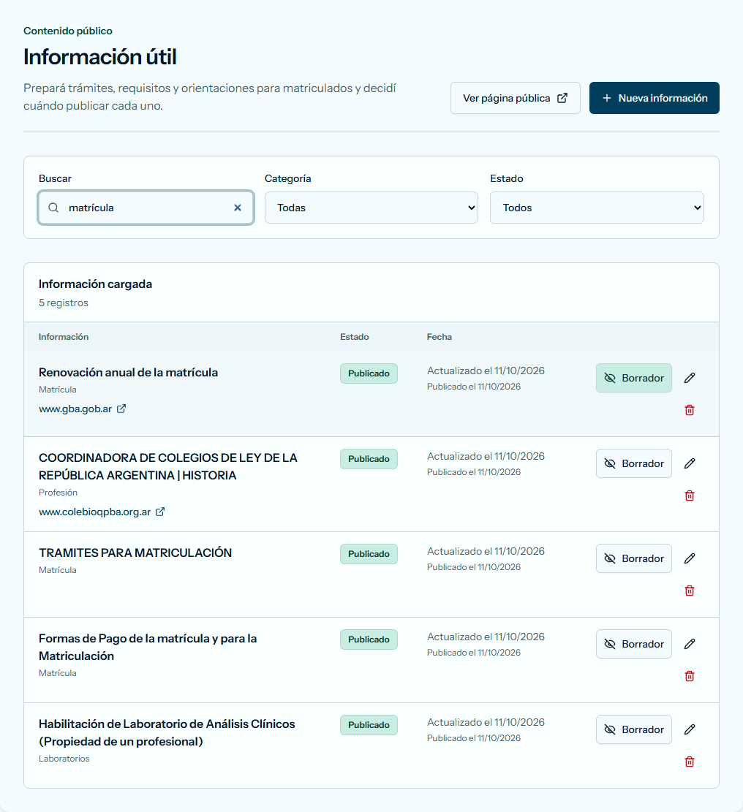Viewport: 743px width, 812px height.
Task: Delete the Formas de Pago entry
Action: 689,676
